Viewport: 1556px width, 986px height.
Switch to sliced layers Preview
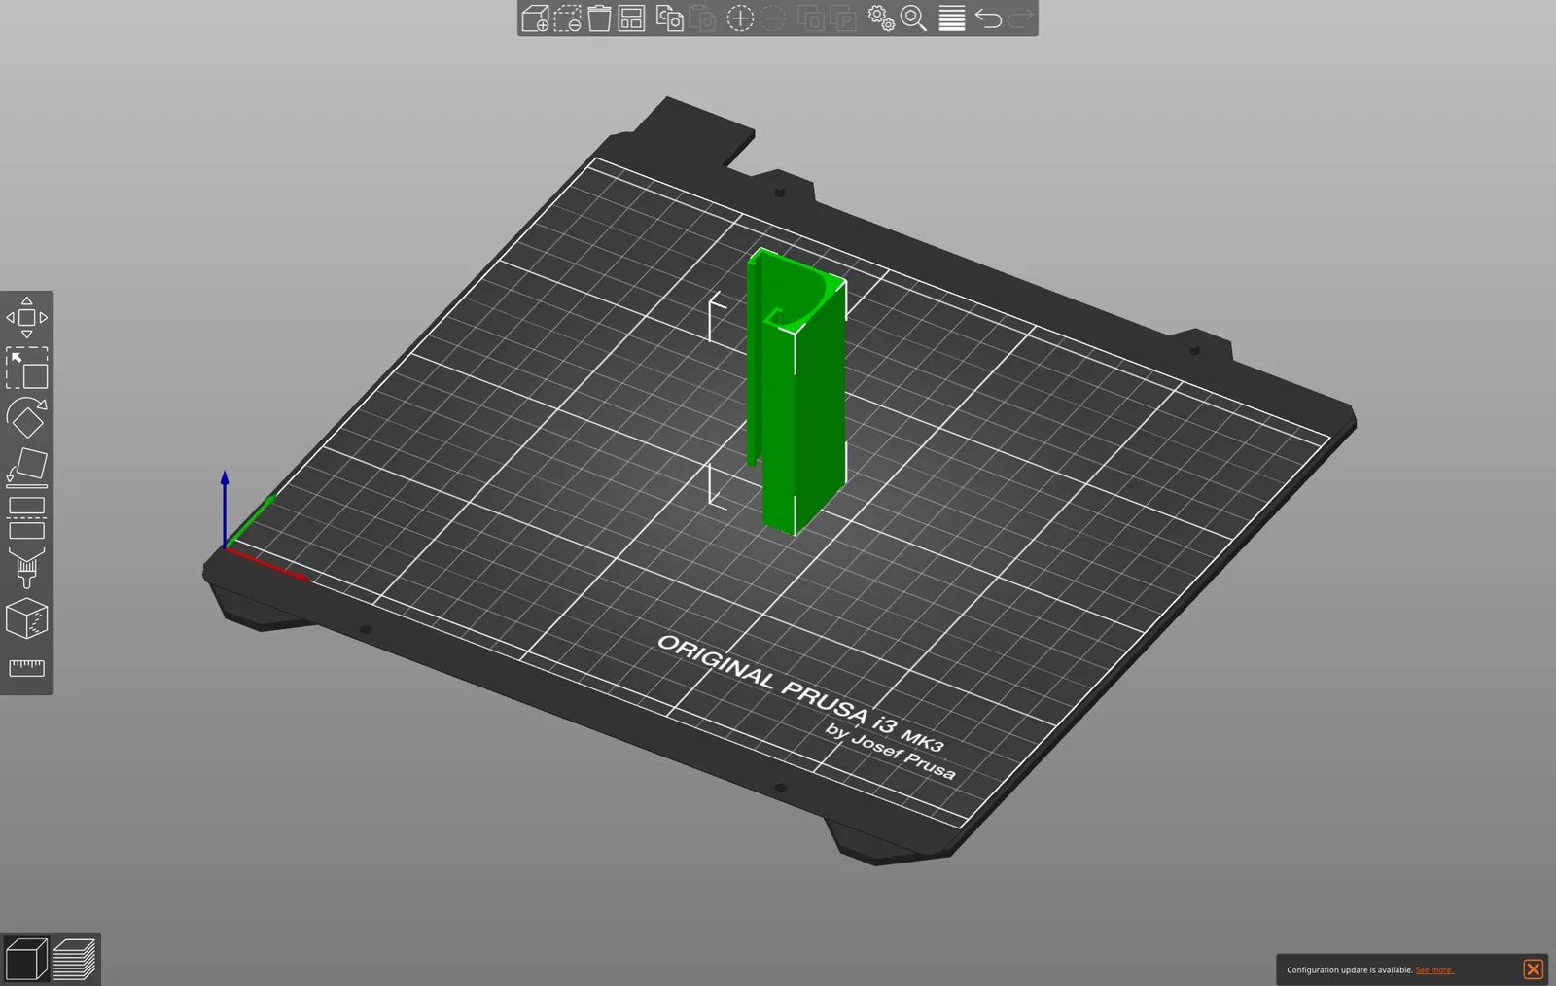pyautogui.click(x=74, y=960)
